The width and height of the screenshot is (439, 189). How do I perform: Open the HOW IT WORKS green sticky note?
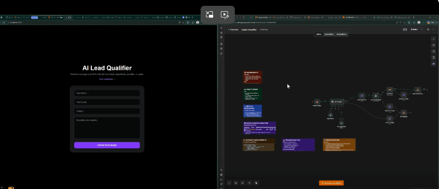tap(252, 94)
